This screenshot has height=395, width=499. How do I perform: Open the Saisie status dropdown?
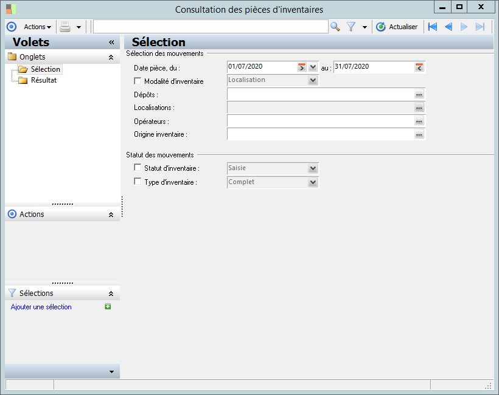(x=313, y=168)
